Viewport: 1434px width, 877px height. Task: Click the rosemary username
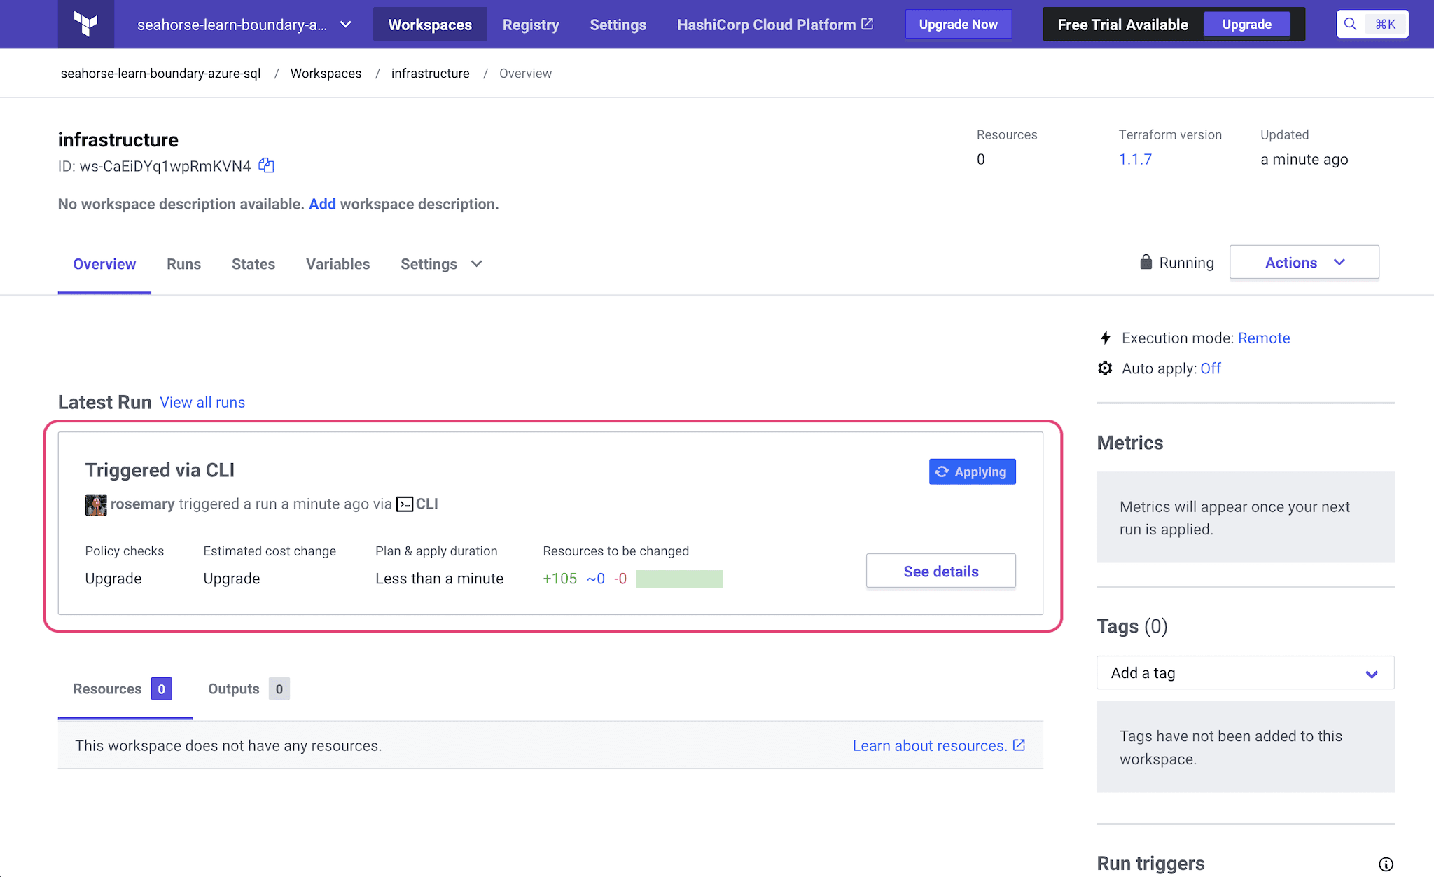coord(142,504)
